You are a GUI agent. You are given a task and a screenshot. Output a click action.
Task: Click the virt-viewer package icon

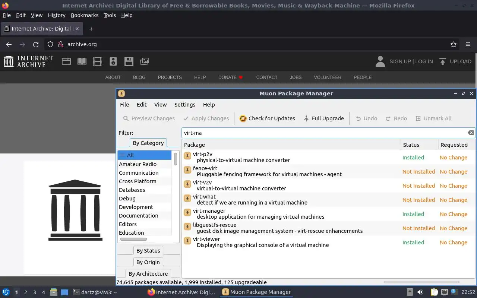pyautogui.click(x=187, y=240)
